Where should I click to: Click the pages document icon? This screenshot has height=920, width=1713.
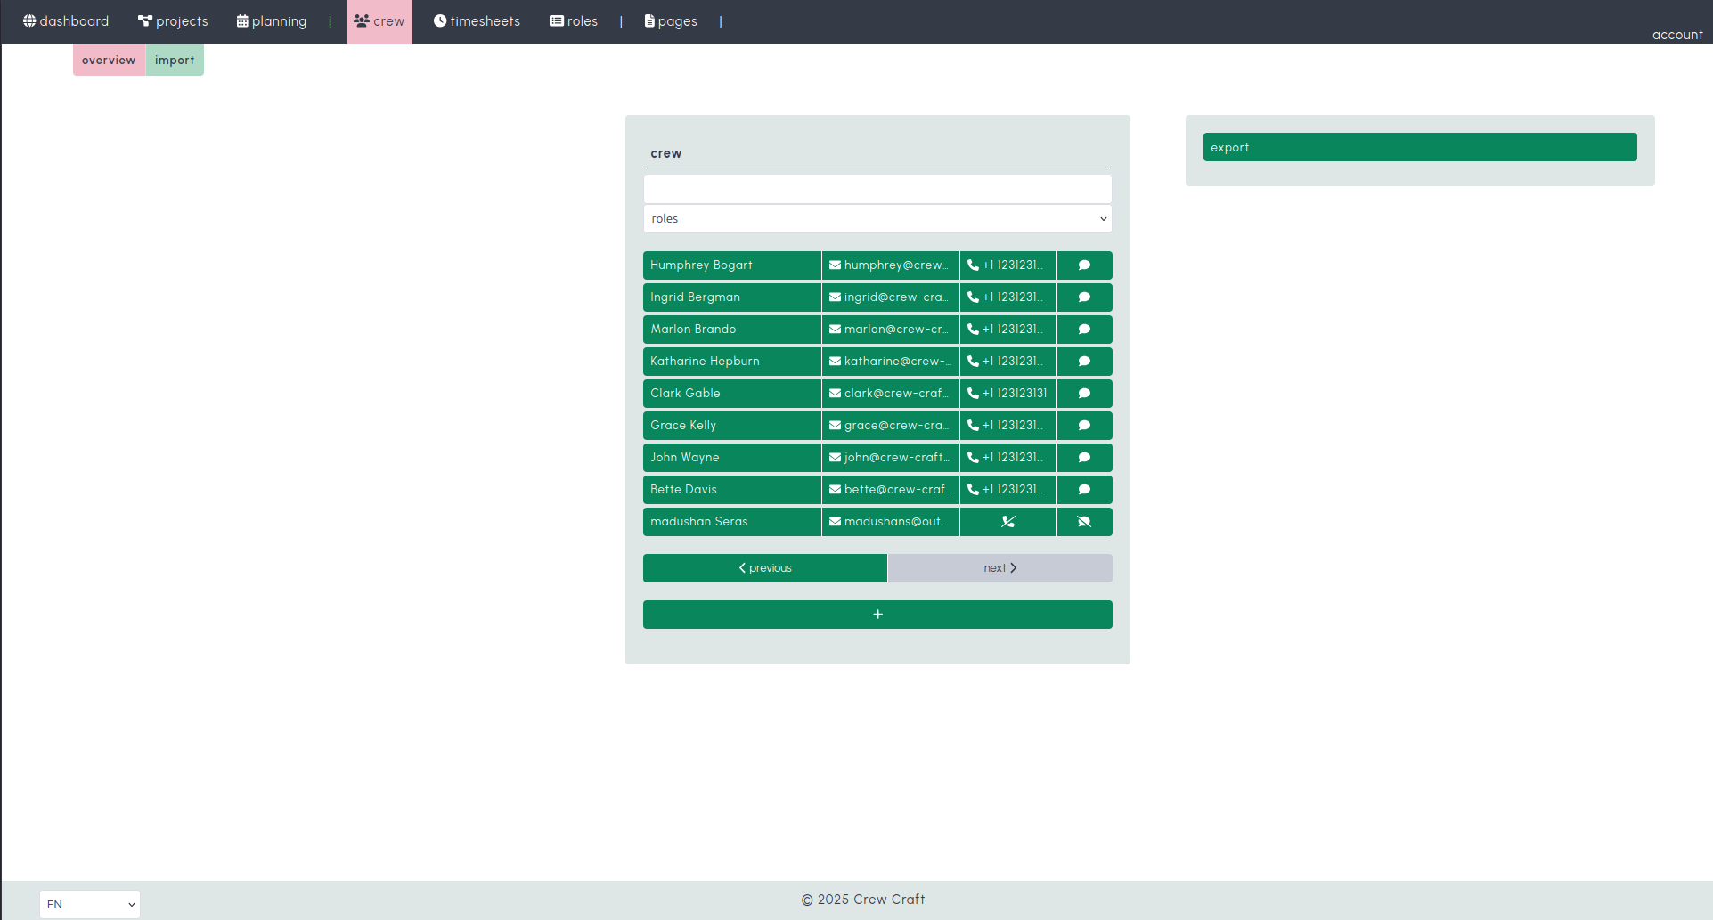(648, 20)
